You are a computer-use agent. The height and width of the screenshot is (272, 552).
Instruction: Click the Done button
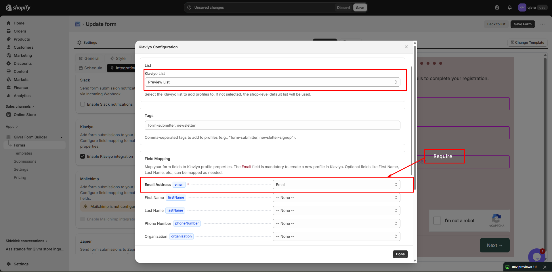click(400, 254)
